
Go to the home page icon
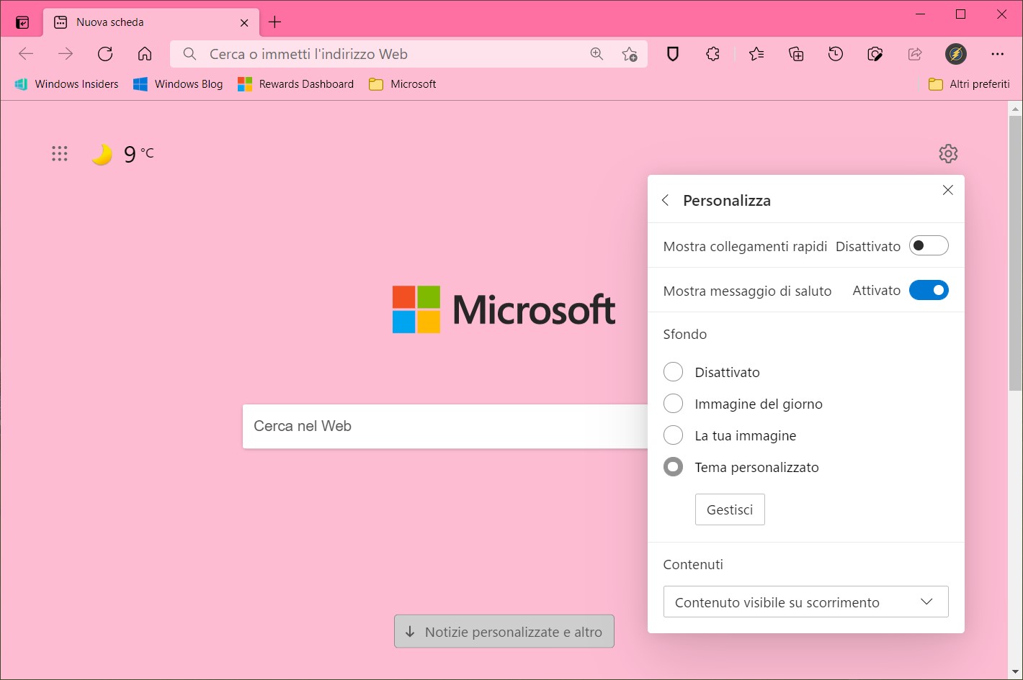coord(145,54)
